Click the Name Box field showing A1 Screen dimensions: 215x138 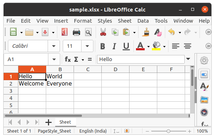(26, 59)
